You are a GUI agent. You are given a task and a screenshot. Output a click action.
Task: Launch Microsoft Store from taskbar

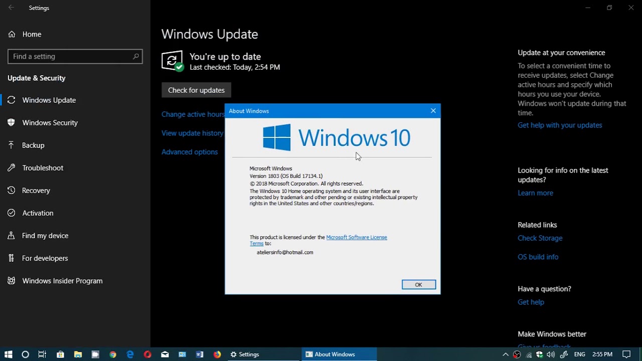pyautogui.click(x=60, y=354)
